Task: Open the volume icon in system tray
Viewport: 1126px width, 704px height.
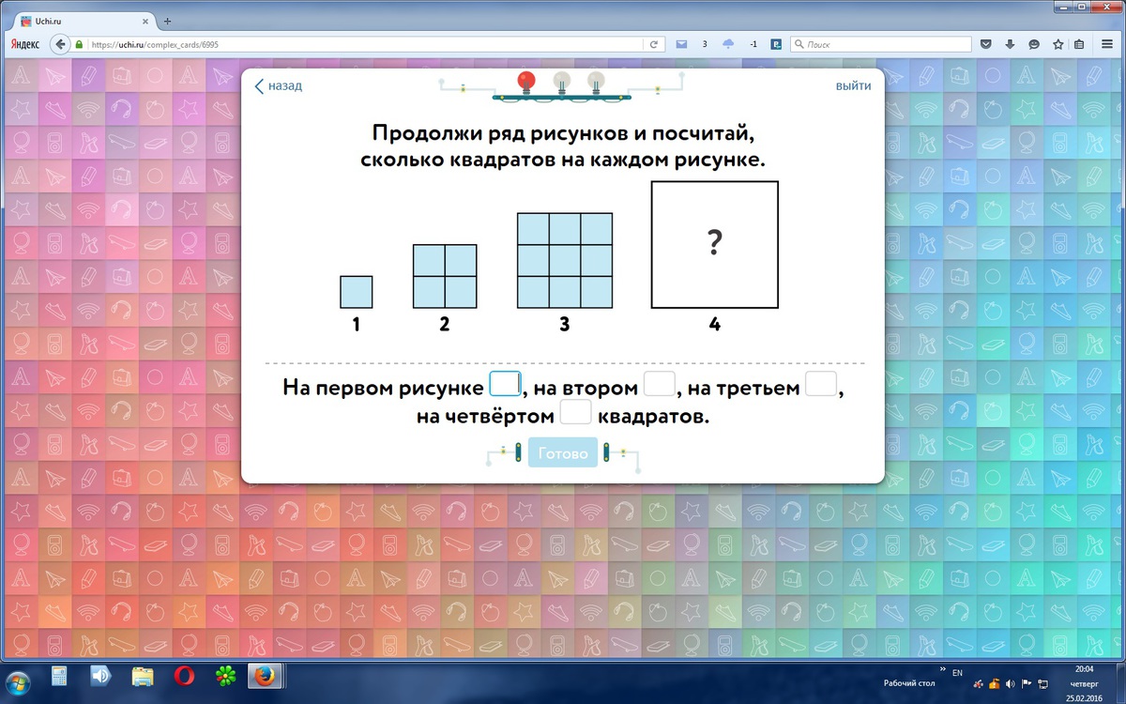Action: click(x=1011, y=683)
